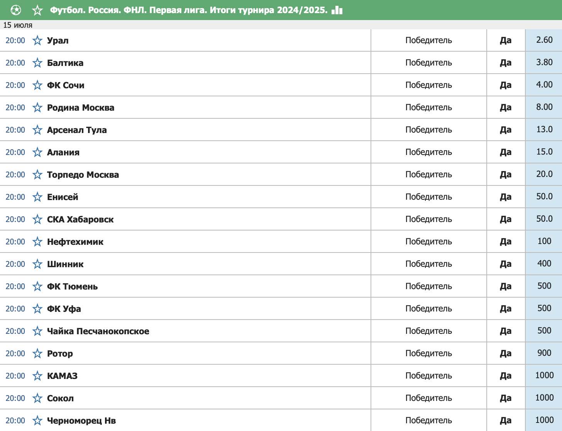The width and height of the screenshot is (562, 431).
Task: Click Победитель label in Алания row
Action: (x=428, y=152)
